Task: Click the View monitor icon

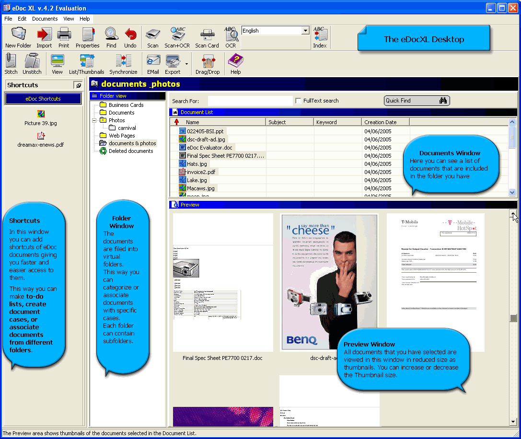Action: tap(57, 64)
